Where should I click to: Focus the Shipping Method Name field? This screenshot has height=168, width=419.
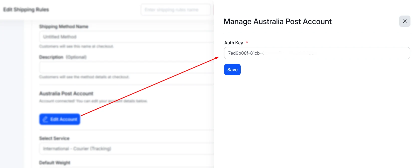pos(126,37)
